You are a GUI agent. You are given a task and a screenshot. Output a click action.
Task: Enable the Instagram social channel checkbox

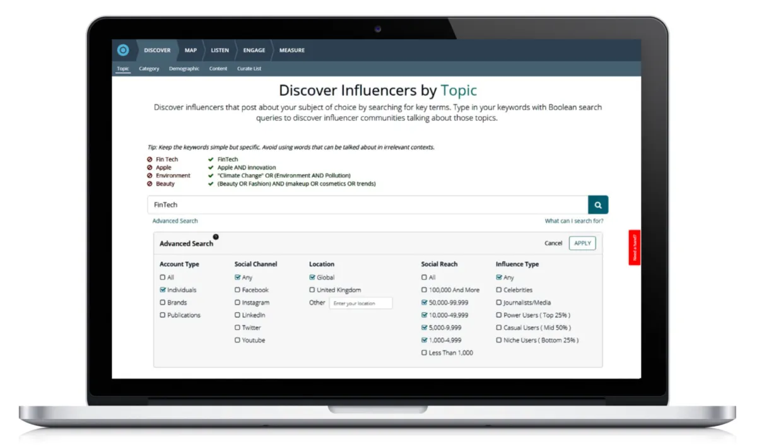237,303
